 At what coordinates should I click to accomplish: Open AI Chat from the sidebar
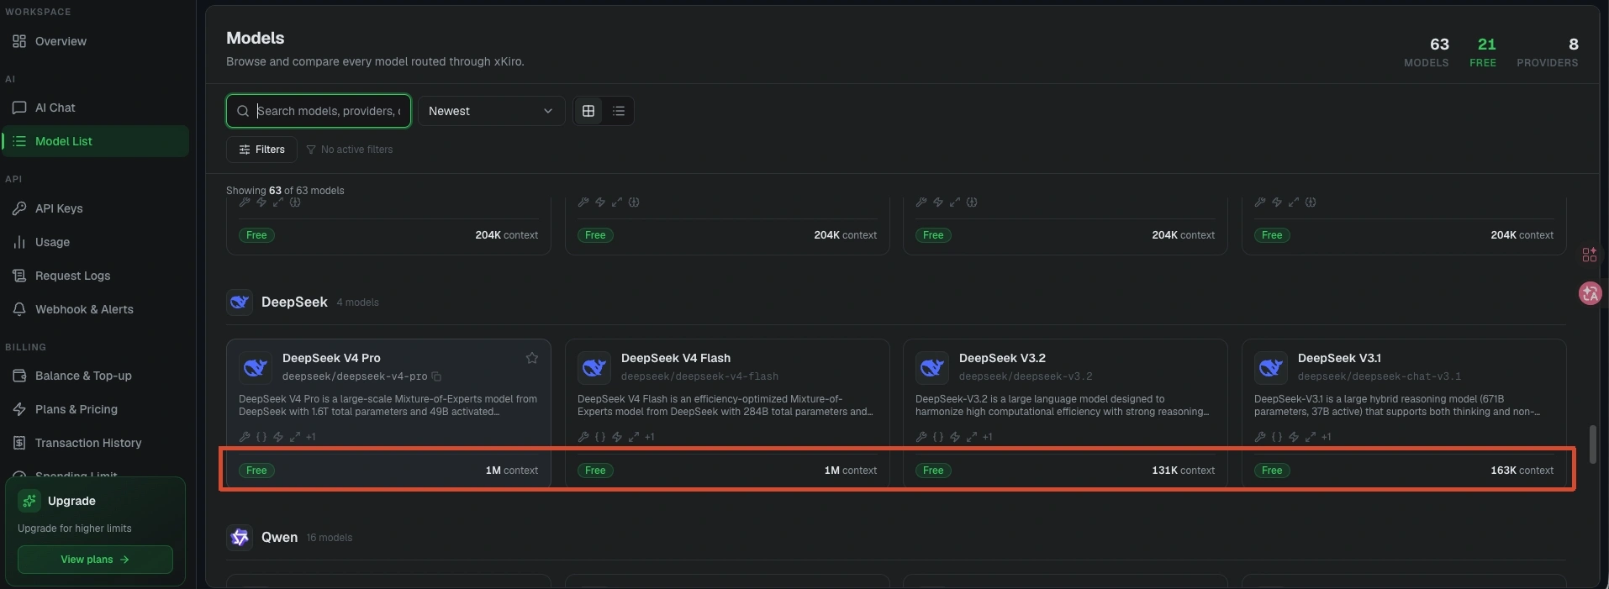coord(95,108)
